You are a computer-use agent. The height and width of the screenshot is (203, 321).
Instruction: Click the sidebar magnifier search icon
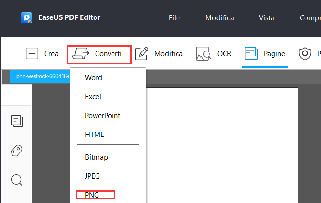tap(17, 180)
